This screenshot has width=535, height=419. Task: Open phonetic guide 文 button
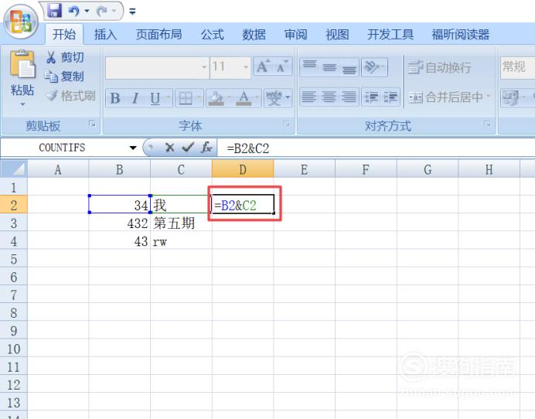[x=274, y=98]
